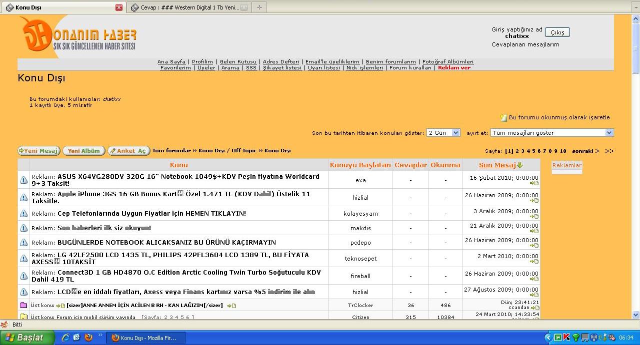Open 'Cevaplanan mesajlarım' link
The image size is (640, 345).
525,44
